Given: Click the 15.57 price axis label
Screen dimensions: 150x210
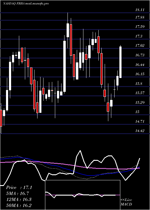Looking at the screenshot, I should [x=140, y=93].
